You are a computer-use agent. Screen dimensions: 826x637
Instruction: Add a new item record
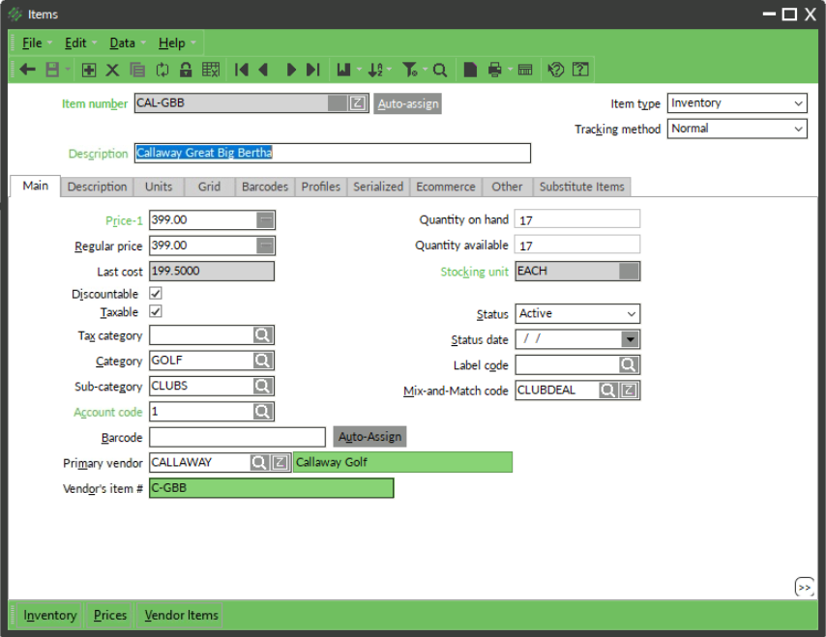[89, 70]
